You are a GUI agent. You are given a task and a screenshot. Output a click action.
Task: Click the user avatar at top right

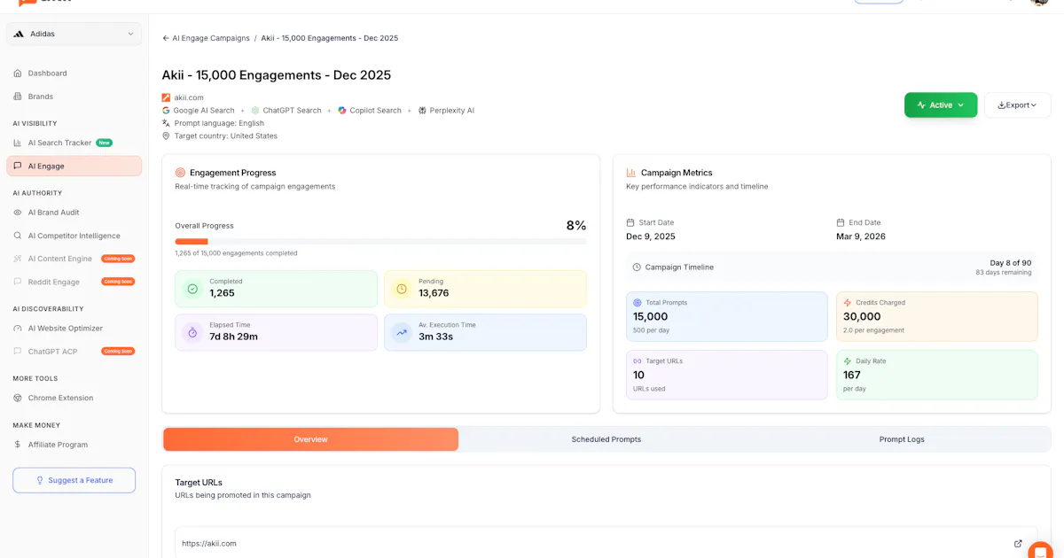tap(1039, 3)
